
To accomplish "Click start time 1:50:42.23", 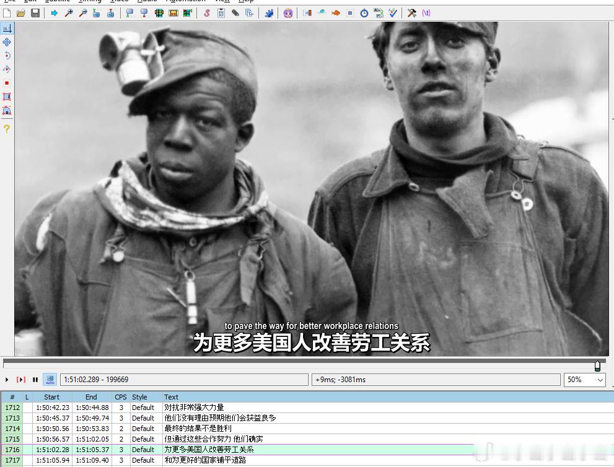I will click(x=53, y=408).
